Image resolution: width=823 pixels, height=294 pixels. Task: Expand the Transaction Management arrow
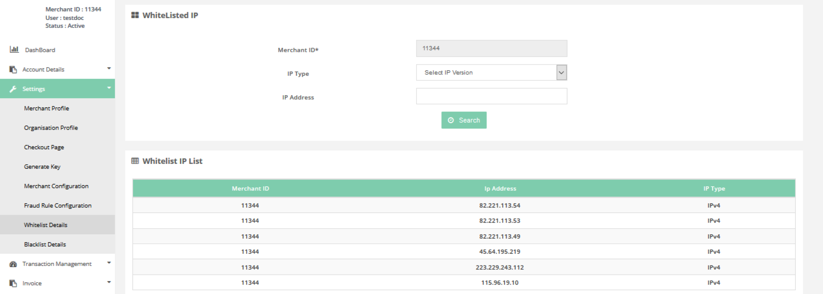point(109,263)
